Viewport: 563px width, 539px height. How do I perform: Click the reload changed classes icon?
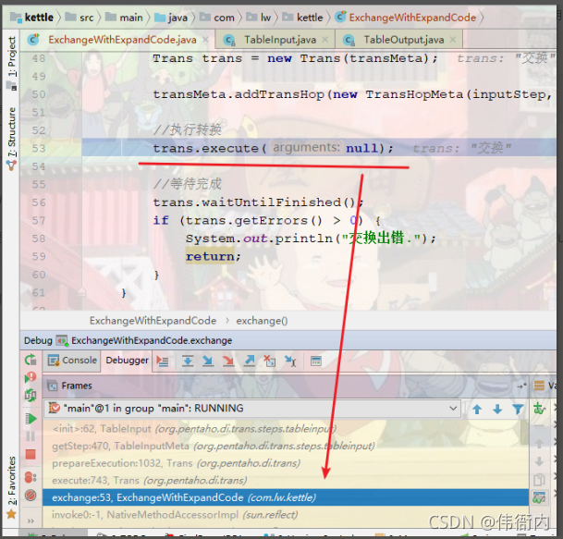(31, 396)
